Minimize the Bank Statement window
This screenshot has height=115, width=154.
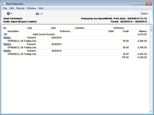(135, 4)
